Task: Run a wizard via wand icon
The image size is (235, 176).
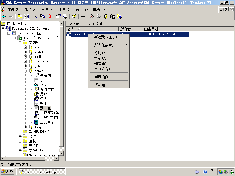Action: (92, 16)
